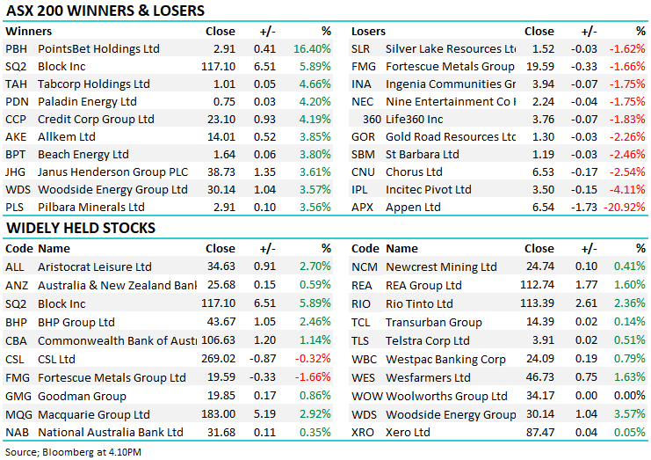
Task: Click the Aristocrat Leisure Ltd row
Action: [x=94, y=267]
